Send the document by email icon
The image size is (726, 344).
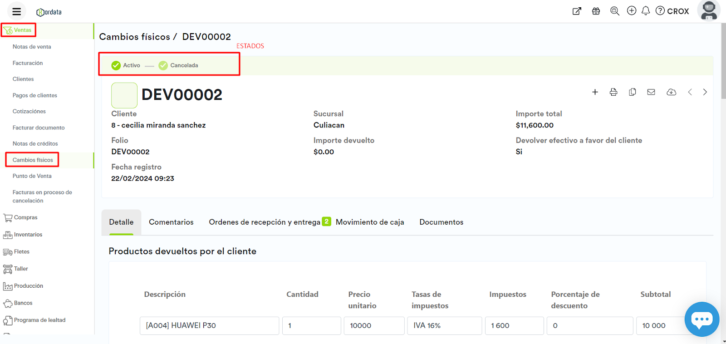651,92
